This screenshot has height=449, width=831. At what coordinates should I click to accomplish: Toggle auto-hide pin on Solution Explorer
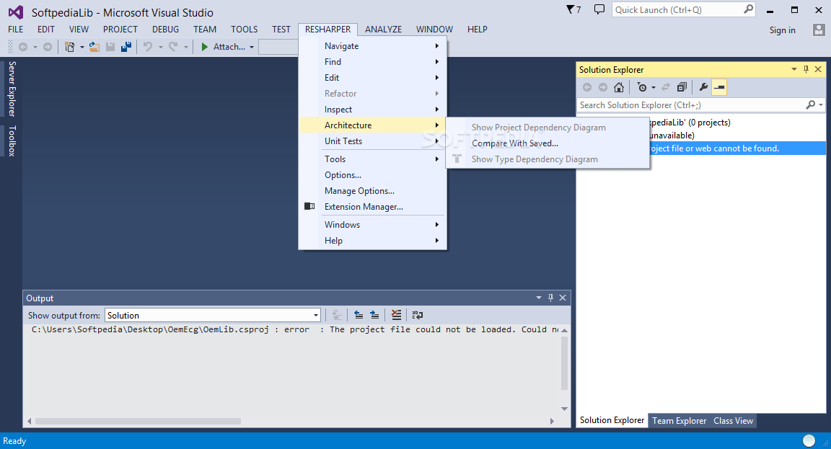(x=806, y=69)
